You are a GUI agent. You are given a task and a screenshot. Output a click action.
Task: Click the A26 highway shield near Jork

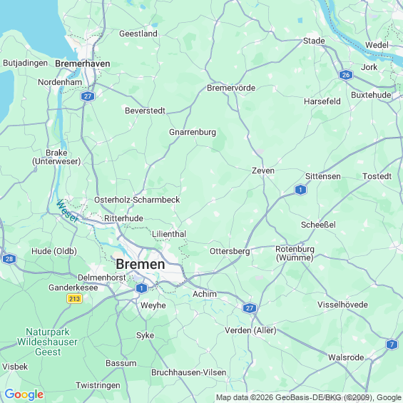[346, 75]
